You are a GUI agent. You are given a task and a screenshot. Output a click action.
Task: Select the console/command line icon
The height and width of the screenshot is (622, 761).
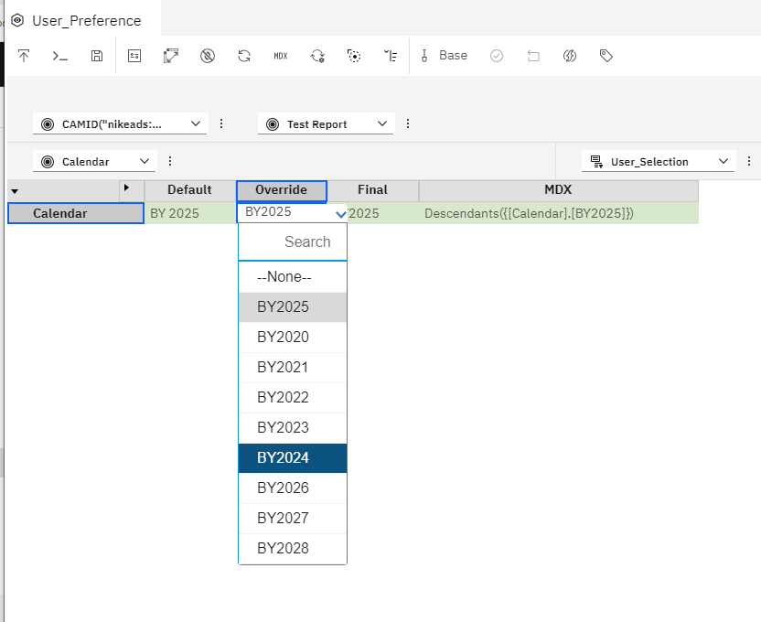point(60,56)
